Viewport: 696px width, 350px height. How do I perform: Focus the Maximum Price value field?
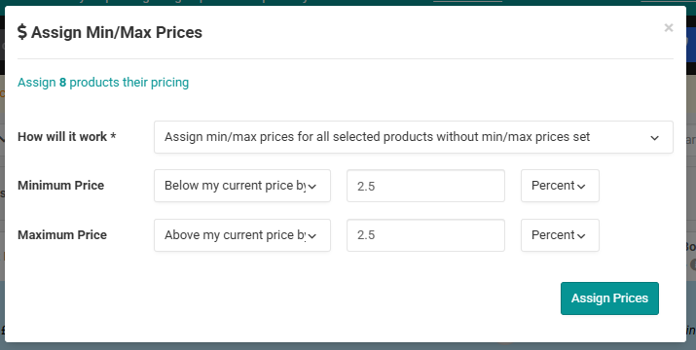click(x=425, y=235)
